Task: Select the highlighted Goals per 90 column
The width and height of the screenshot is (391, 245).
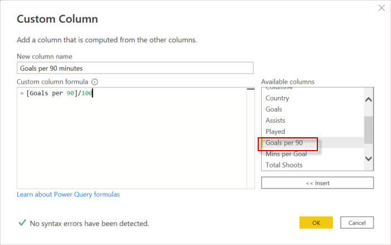Action: [284, 143]
